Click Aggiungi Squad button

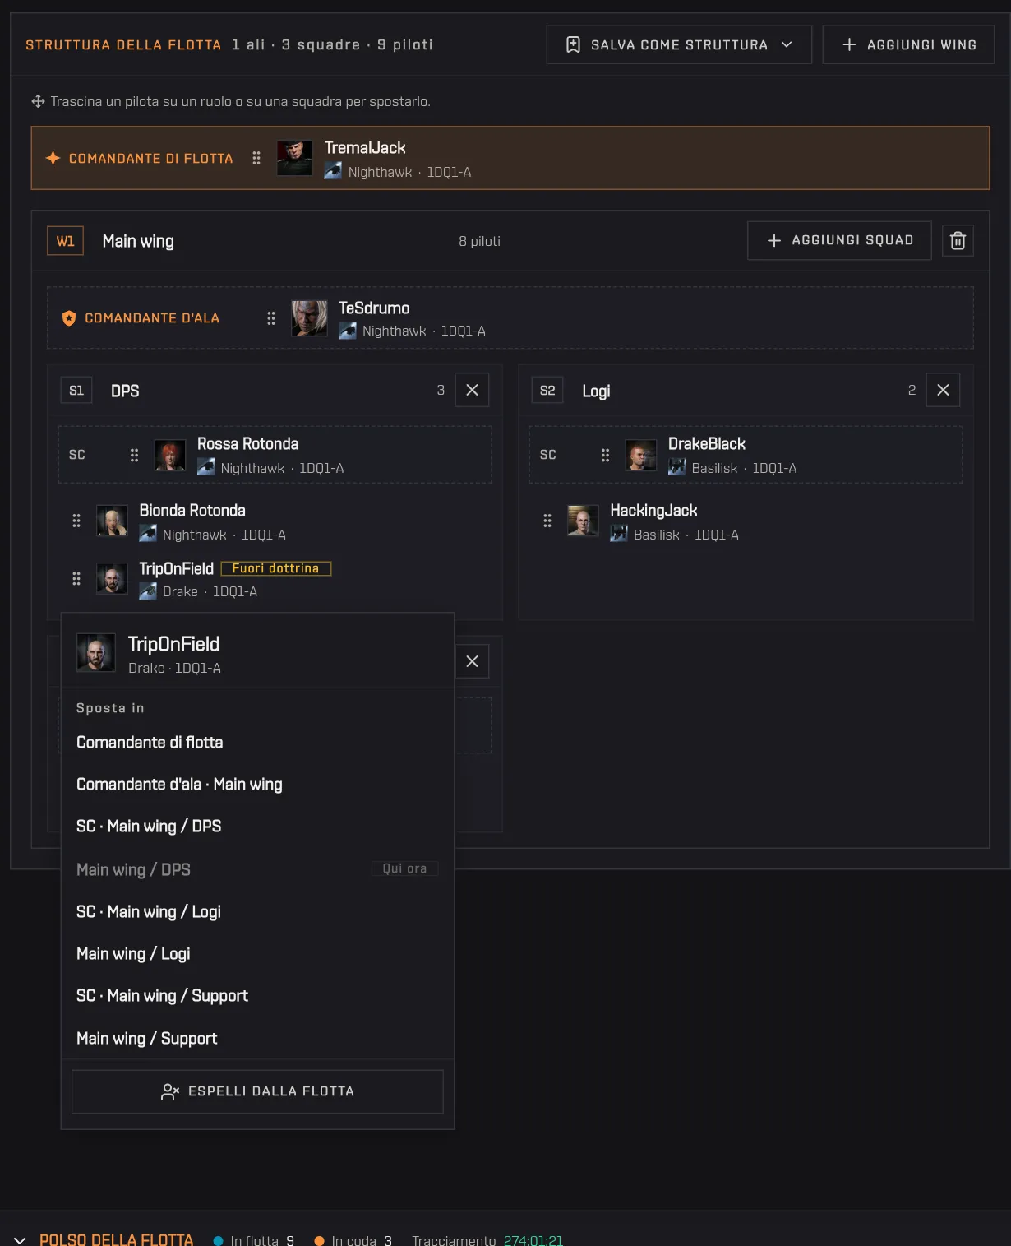[839, 240]
